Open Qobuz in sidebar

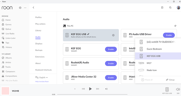[x=7, y=29]
